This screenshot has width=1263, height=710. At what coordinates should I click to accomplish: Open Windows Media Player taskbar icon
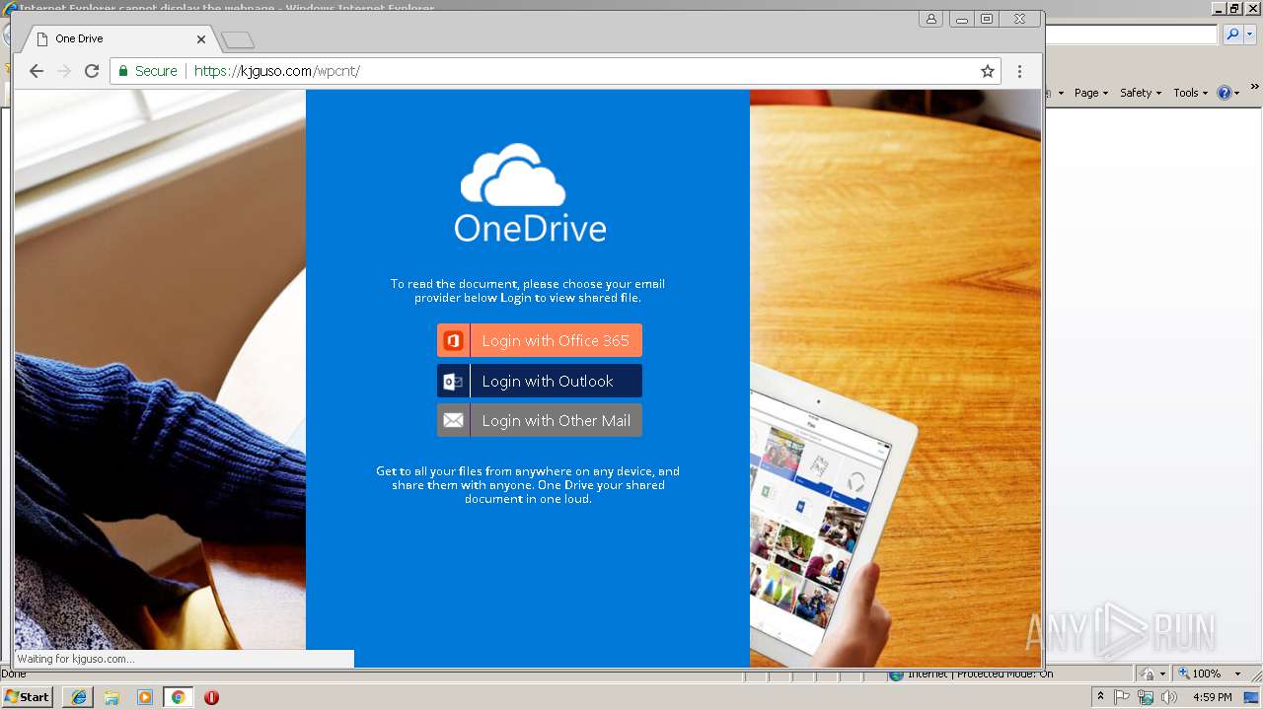(x=145, y=697)
